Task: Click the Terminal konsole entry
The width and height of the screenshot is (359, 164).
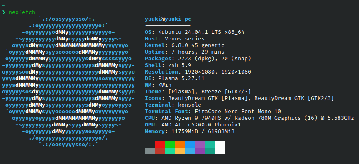Action: click(x=173, y=105)
